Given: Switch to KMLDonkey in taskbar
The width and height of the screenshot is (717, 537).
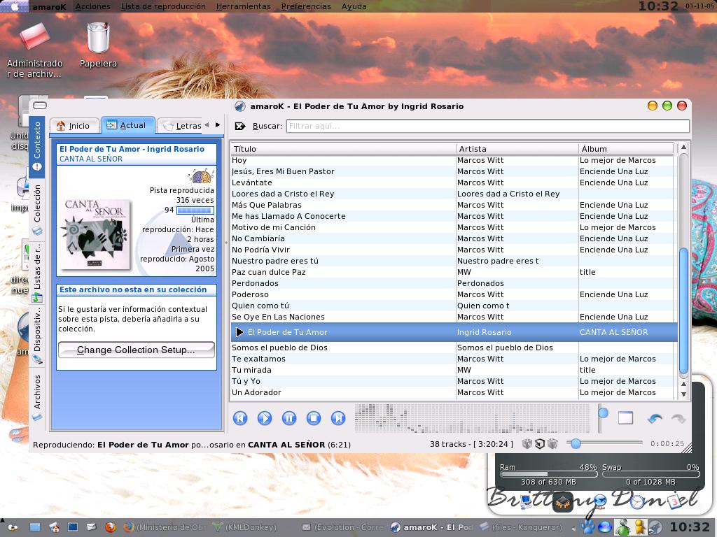Looking at the screenshot, I should click(x=246, y=527).
